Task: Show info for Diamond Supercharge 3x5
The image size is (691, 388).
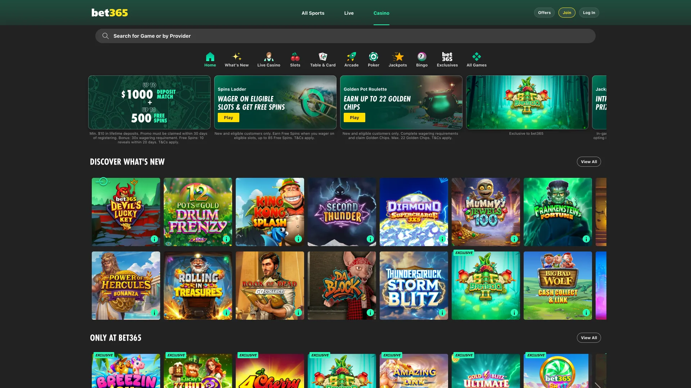Action: point(442,239)
